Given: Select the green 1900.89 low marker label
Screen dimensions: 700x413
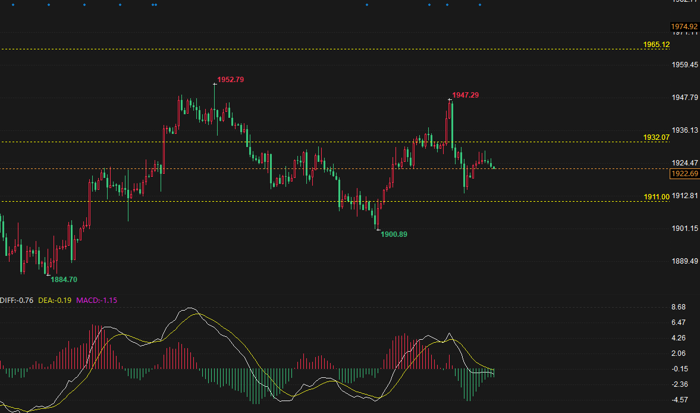Looking at the screenshot, I should pyautogui.click(x=394, y=234).
